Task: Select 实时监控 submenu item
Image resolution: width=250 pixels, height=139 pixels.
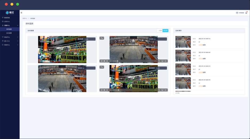Action: tap(10, 29)
